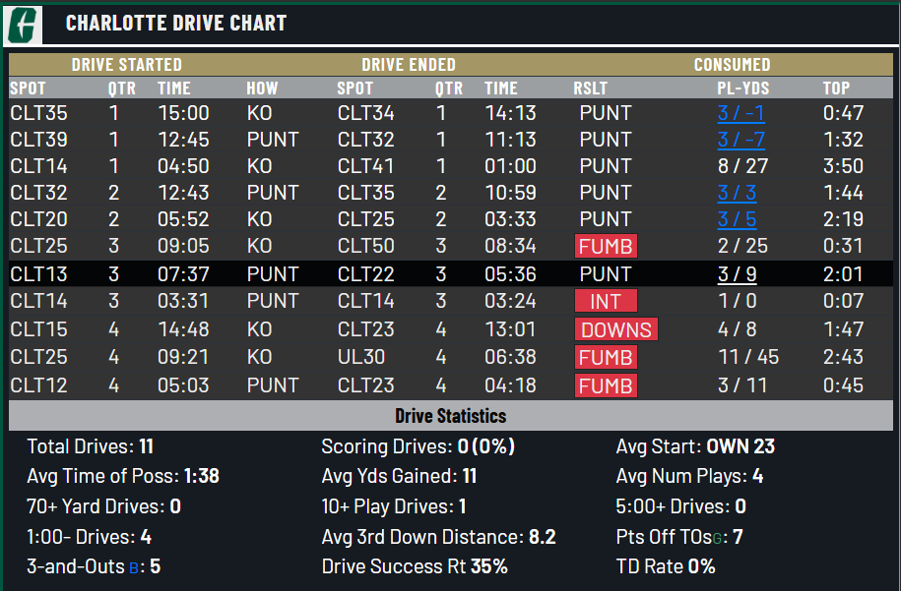
Task: Click the 09:21 drive start time
Action: pyautogui.click(x=183, y=357)
